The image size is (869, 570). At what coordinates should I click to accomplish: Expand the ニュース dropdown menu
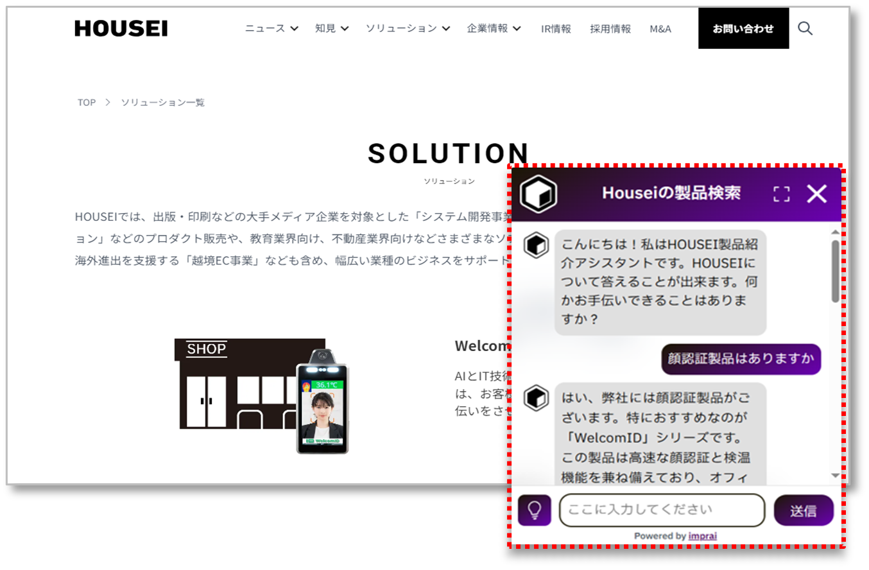(272, 28)
